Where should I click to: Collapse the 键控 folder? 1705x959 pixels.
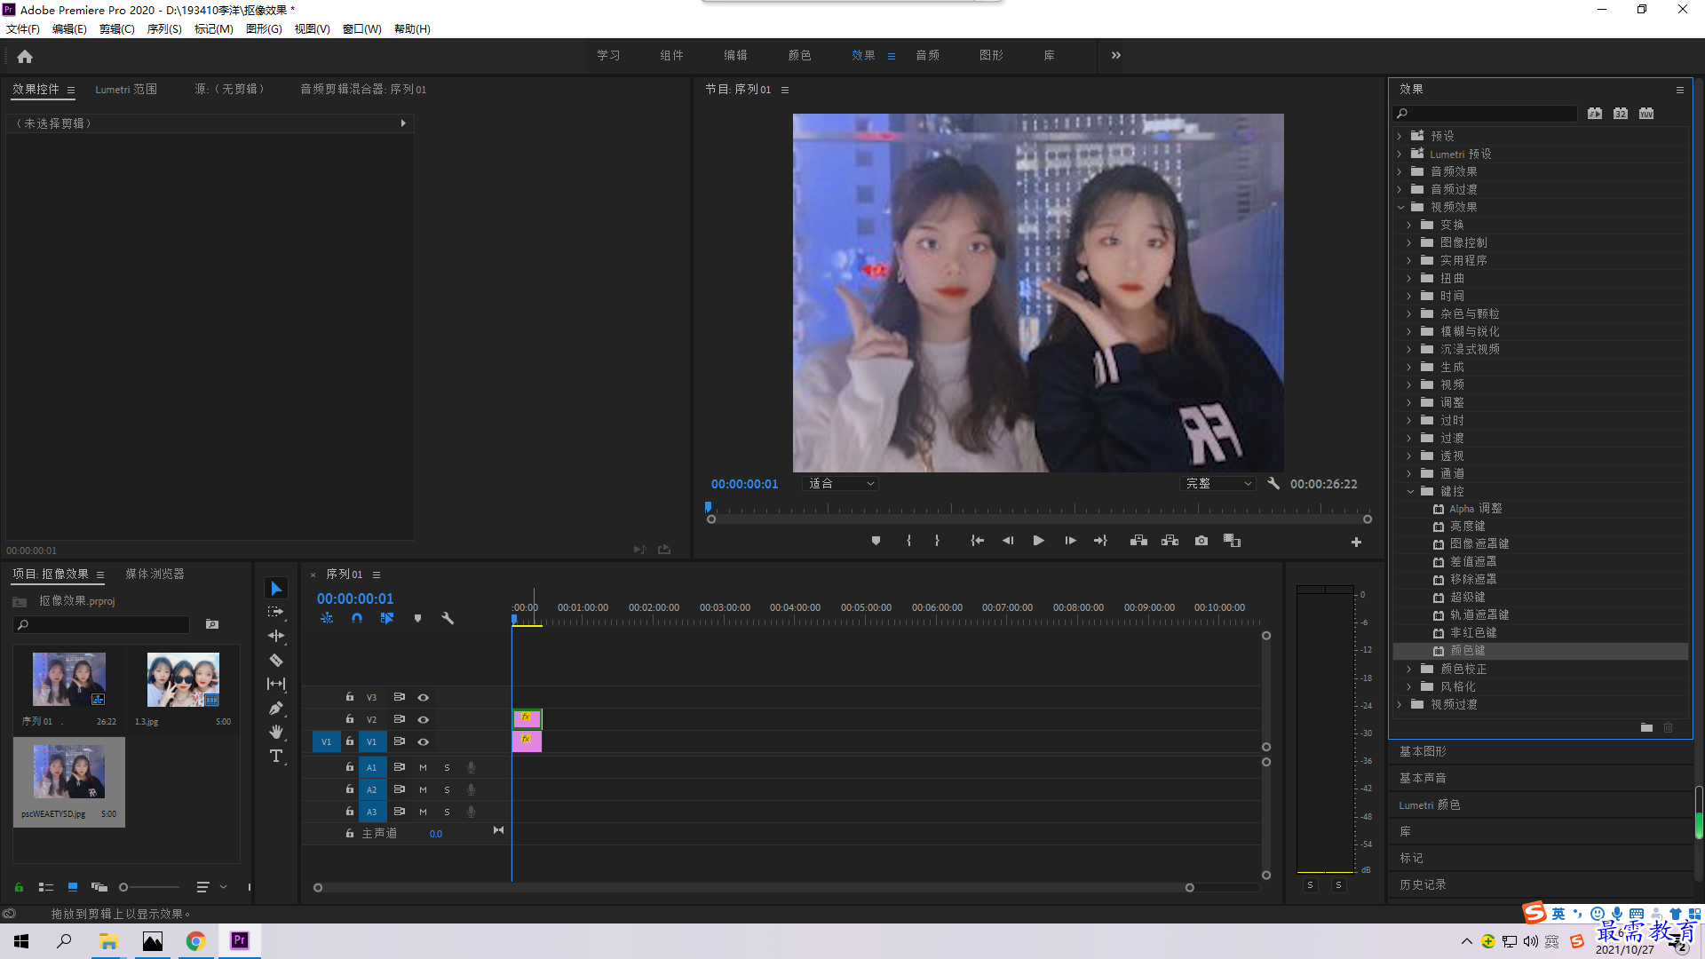pyautogui.click(x=1410, y=491)
